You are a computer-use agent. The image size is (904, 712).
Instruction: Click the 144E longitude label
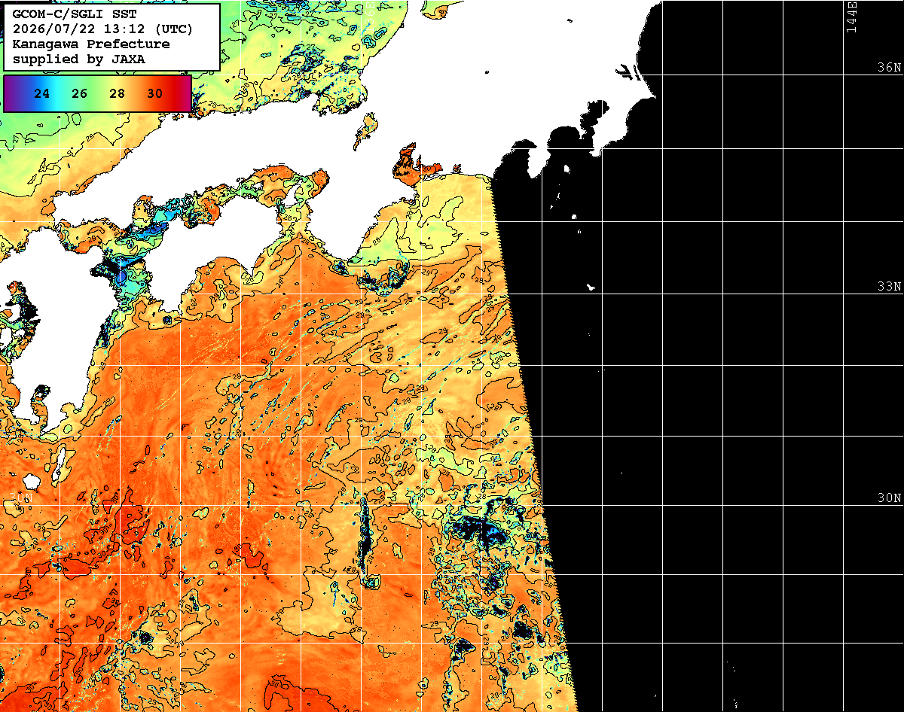click(851, 17)
